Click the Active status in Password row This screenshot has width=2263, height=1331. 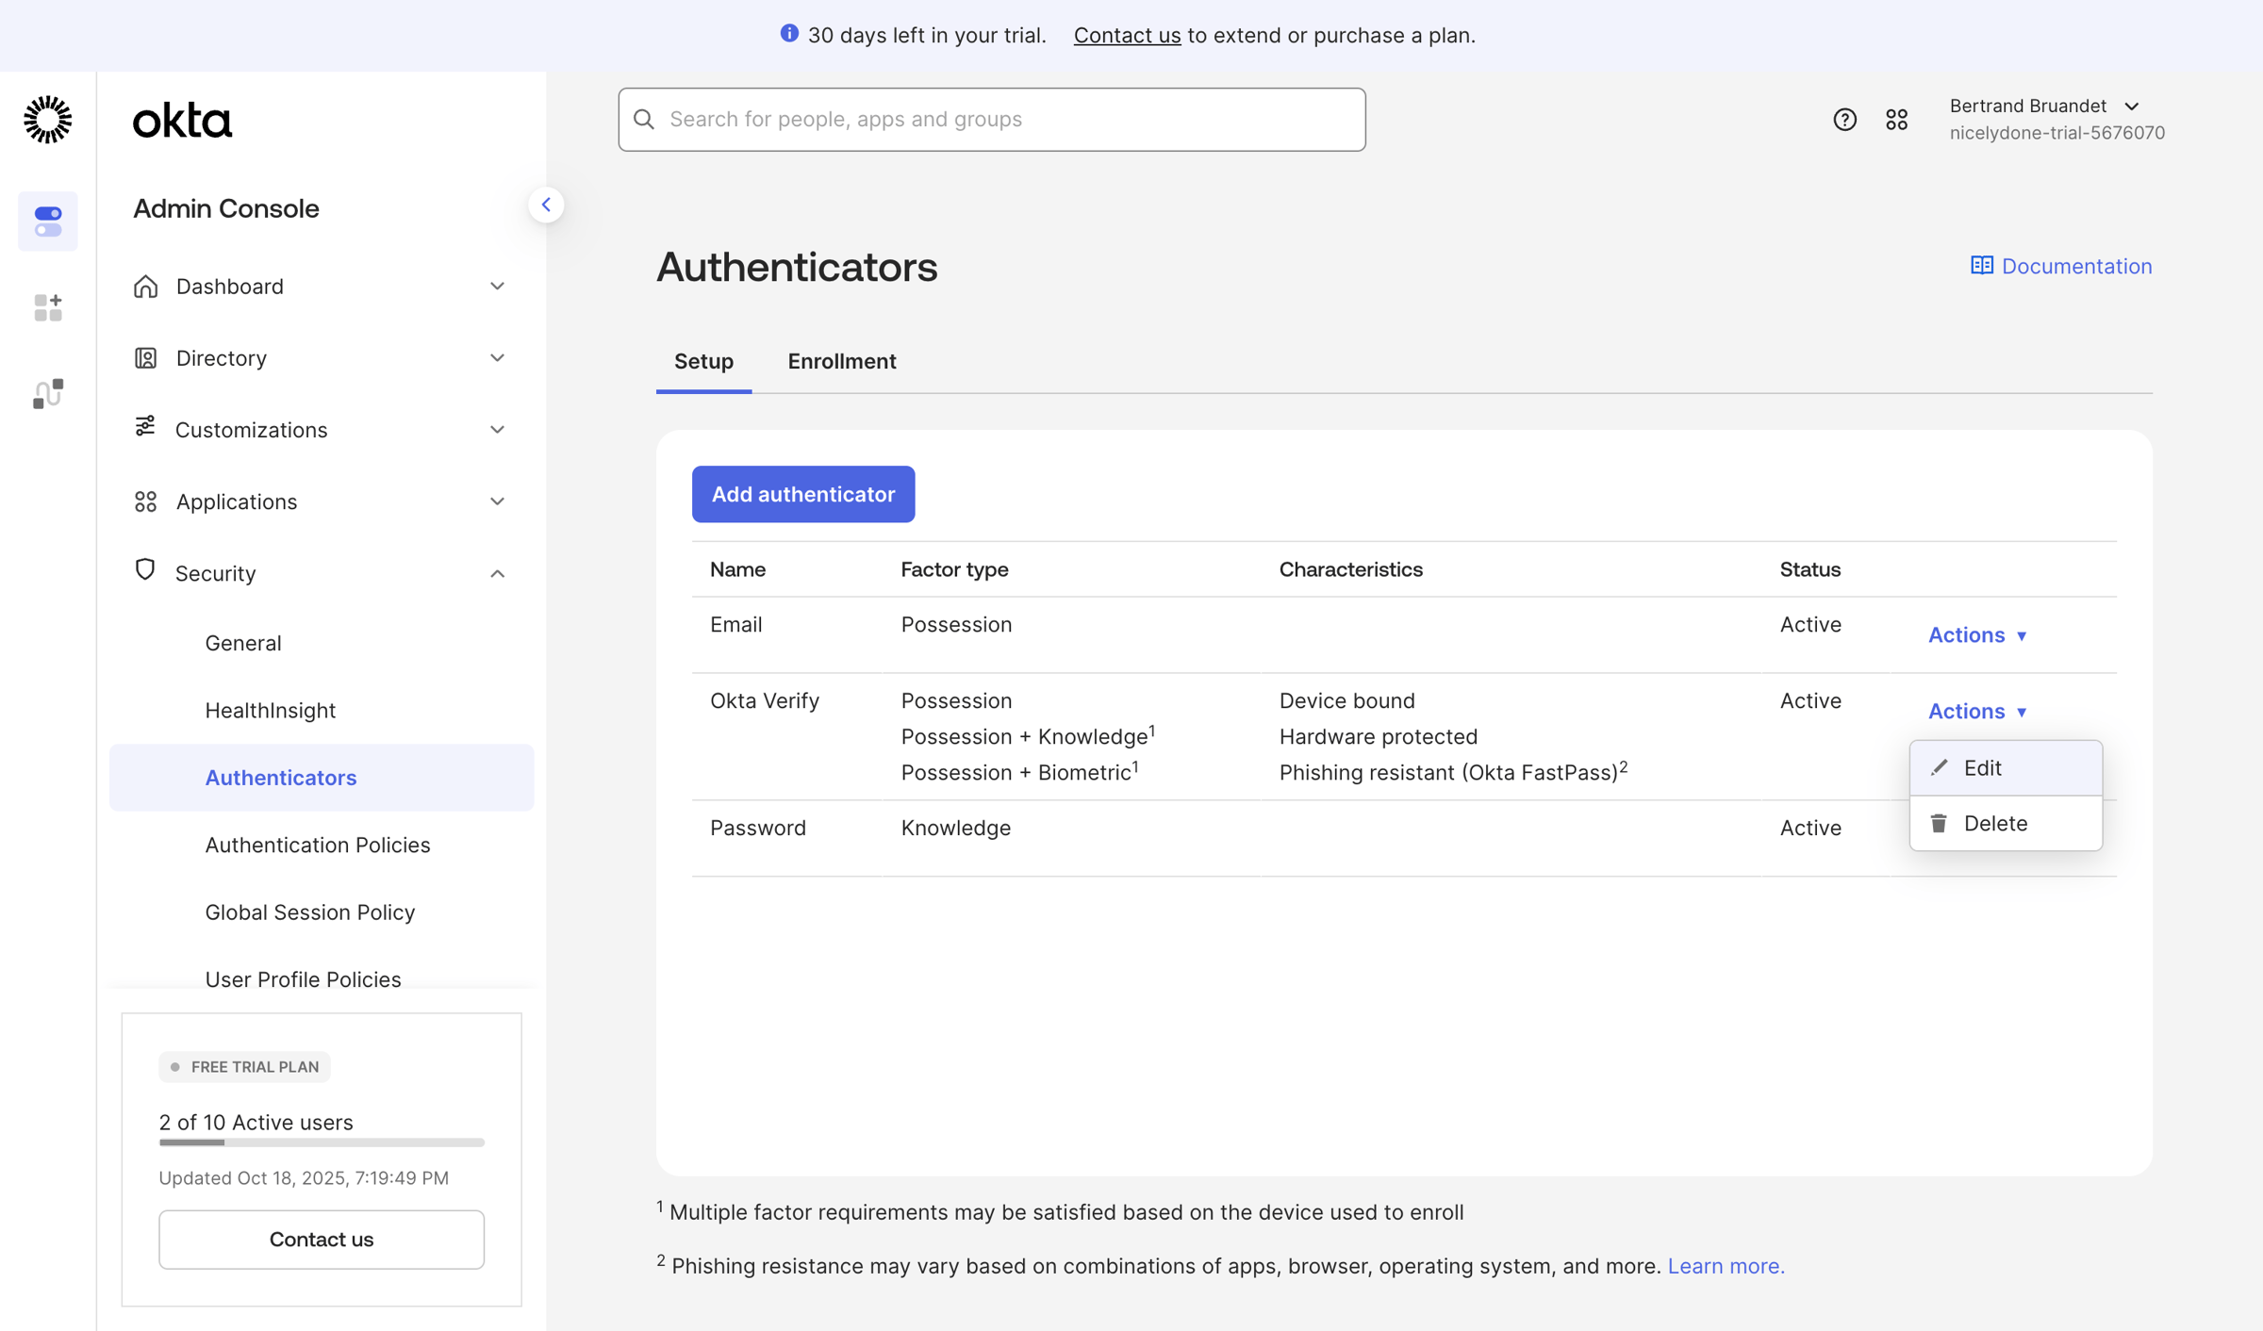click(x=1810, y=828)
